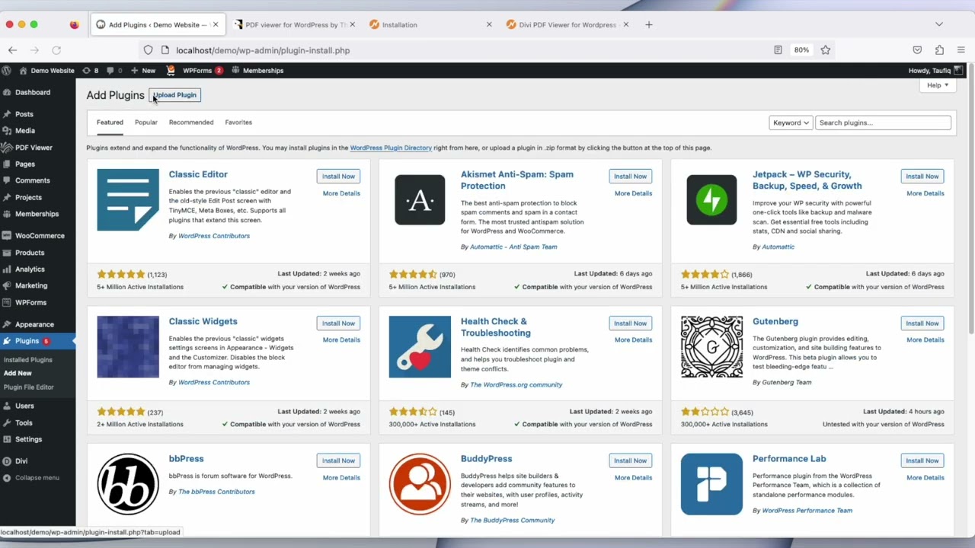Open Marketing in the sidebar
Screen dimensions: 975x548
point(31,286)
